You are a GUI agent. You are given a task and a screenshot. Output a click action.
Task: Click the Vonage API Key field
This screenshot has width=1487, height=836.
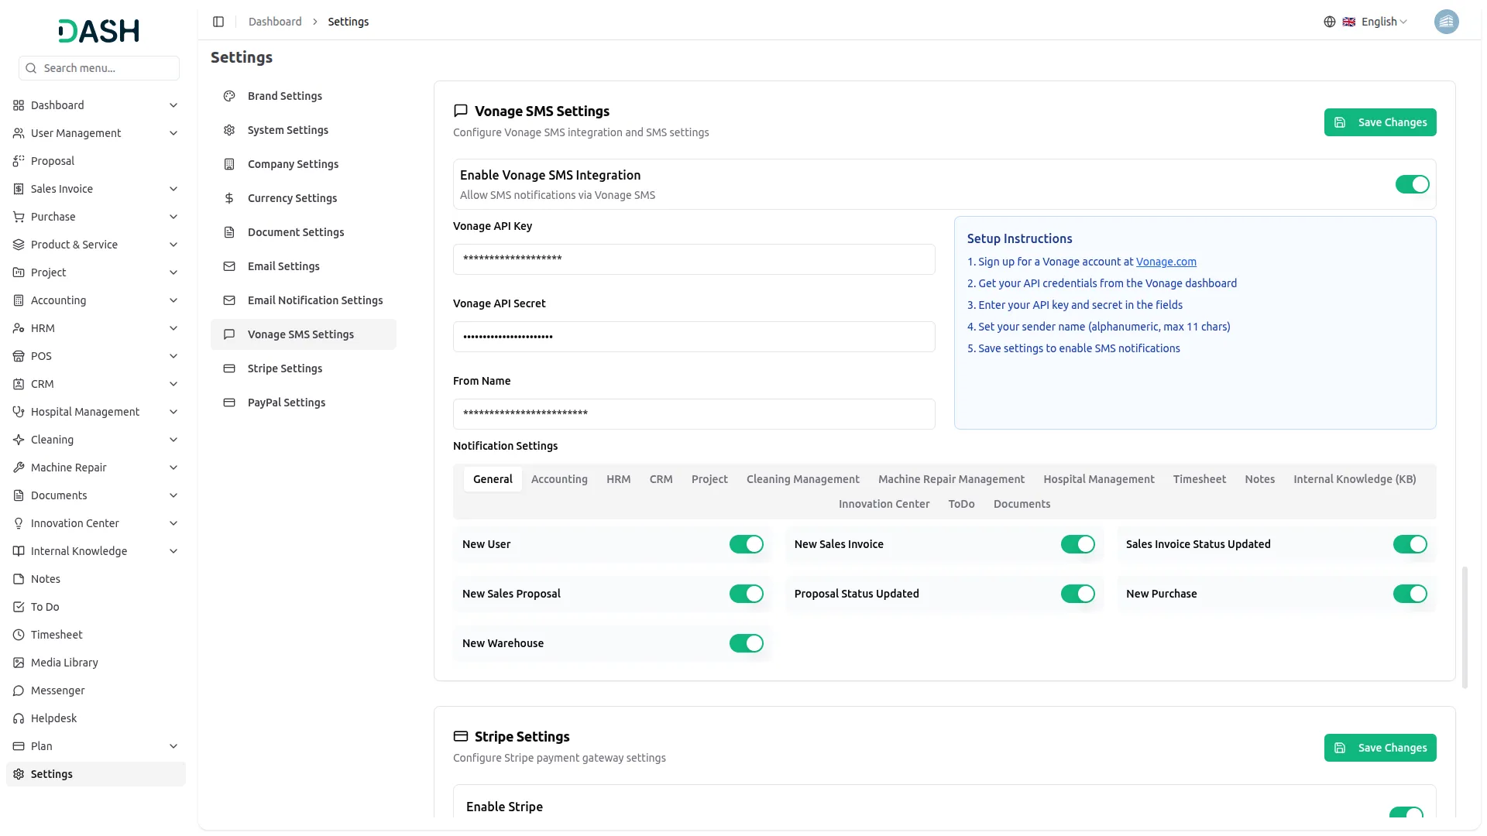(x=694, y=259)
